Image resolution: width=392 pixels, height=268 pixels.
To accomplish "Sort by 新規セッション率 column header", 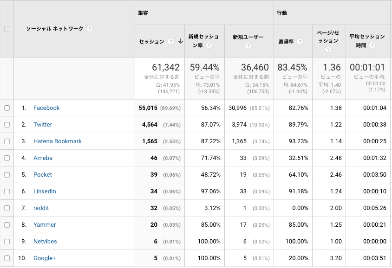I will 203,41.
